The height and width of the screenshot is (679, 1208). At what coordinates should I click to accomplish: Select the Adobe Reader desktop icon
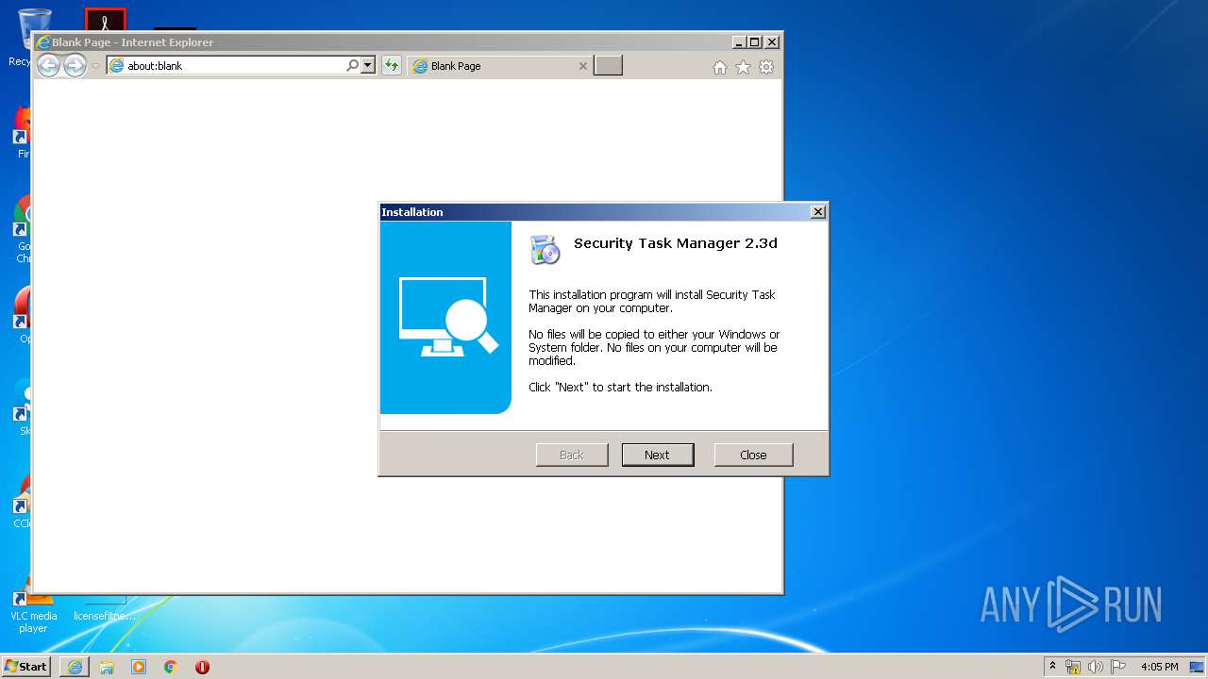click(105, 19)
